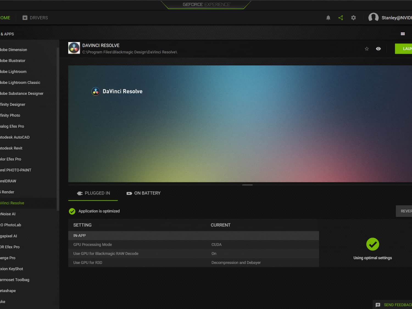
Task: Mark DaVinci Resolve as favorite with star
Action: [x=367, y=49]
